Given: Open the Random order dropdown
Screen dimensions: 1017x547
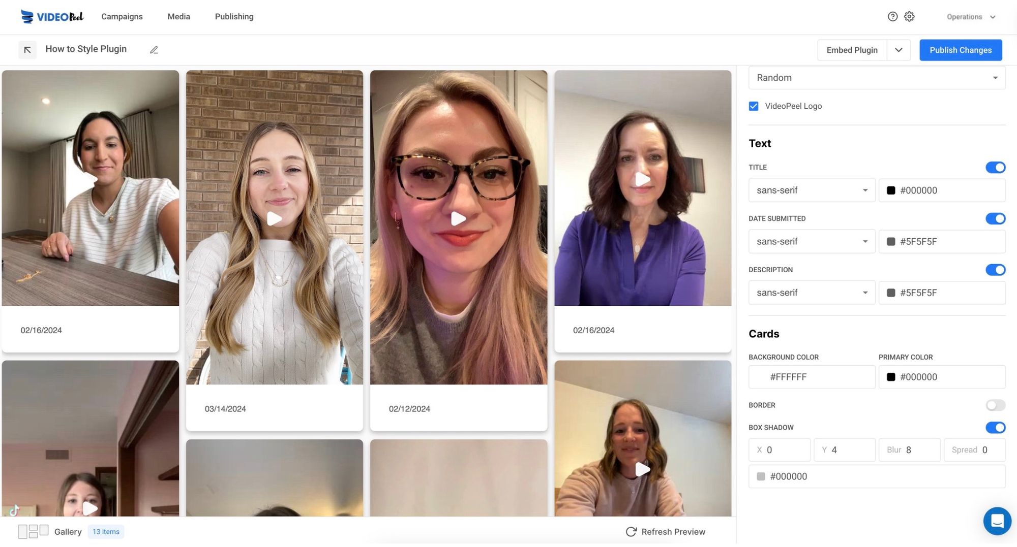Looking at the screenshot, I should [876, 78].
